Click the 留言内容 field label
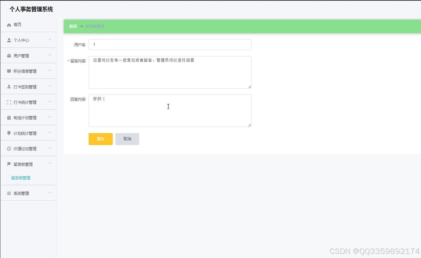421x258 pixels. click(x=78, y=61)
